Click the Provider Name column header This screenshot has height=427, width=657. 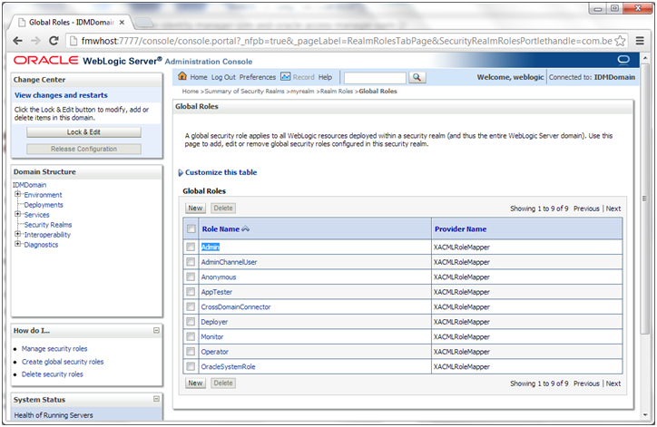(x=460, y=229)
